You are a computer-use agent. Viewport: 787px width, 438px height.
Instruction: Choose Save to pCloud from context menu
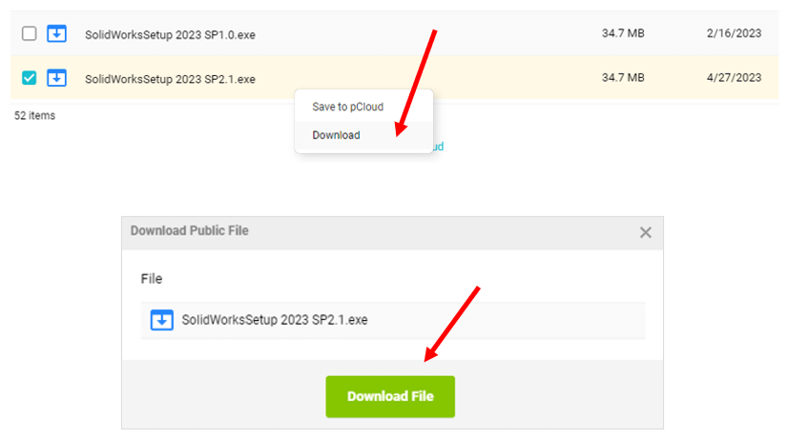tap(348, 107)
